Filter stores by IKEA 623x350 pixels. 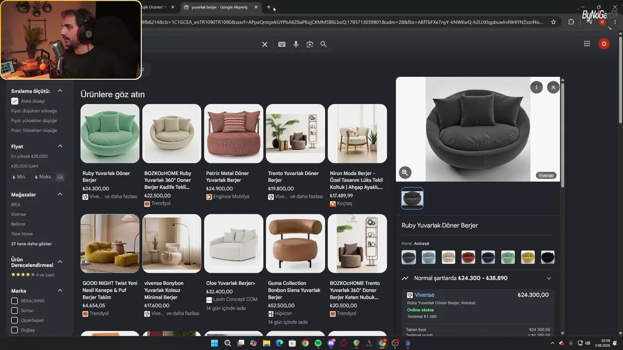[x=16, y=205]
